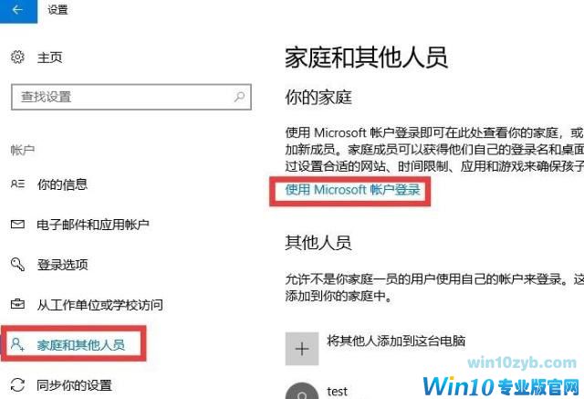Click the 主页 home label
The height and width of the screenshot is (399, 584).
[x=49, y=58]
